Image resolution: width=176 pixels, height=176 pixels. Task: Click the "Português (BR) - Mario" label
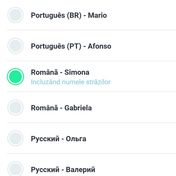pos(69,15)
